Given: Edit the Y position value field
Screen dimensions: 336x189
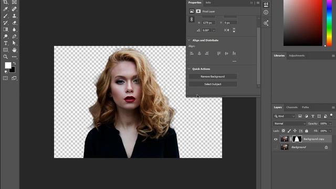Looking at the screenshot, I should pyautogui.click(x=230, y=23).
